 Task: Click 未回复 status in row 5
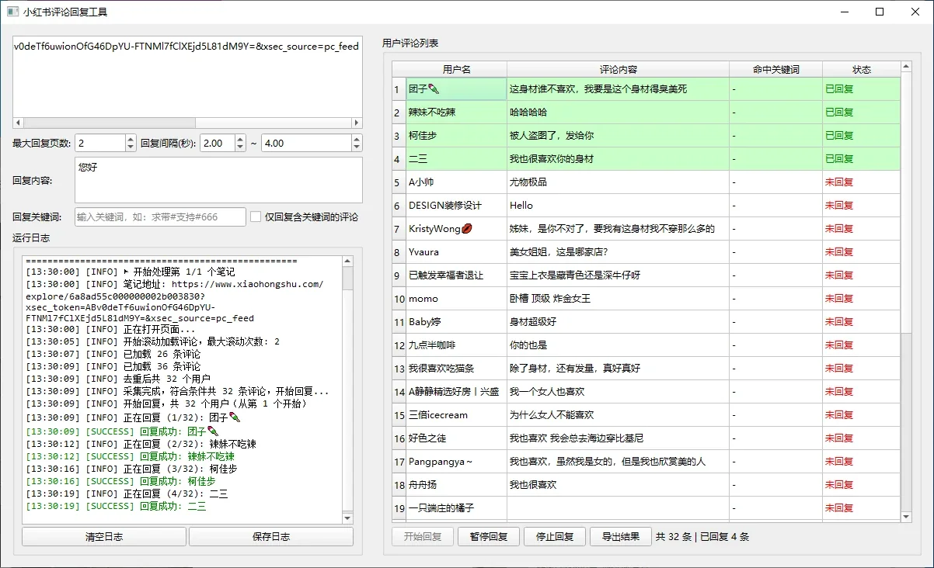tap(862, 182)
